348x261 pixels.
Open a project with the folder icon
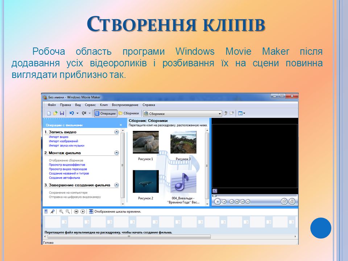click(x=55, y=113)
